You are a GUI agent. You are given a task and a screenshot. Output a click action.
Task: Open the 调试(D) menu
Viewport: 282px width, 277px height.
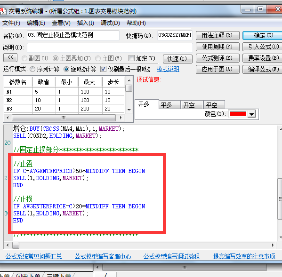pos(110,23)
